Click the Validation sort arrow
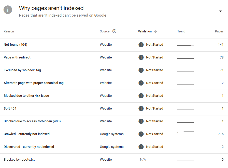The width and height of the screenshot is (228, 168). [x=155, y=31]
